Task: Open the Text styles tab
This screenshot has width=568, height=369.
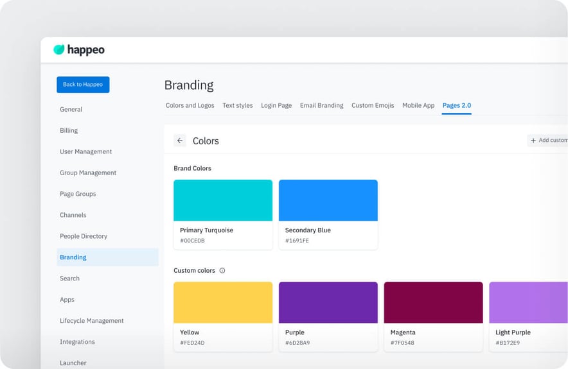Action: click(x=237, y=105)
